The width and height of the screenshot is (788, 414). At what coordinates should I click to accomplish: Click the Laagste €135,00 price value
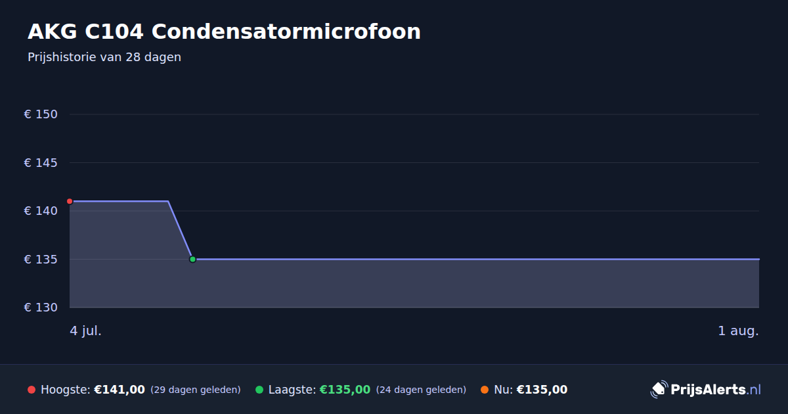[345, 390]
